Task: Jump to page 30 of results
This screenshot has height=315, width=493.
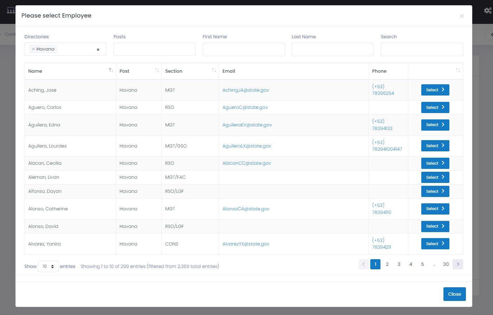Action: [x=446, y=264]
